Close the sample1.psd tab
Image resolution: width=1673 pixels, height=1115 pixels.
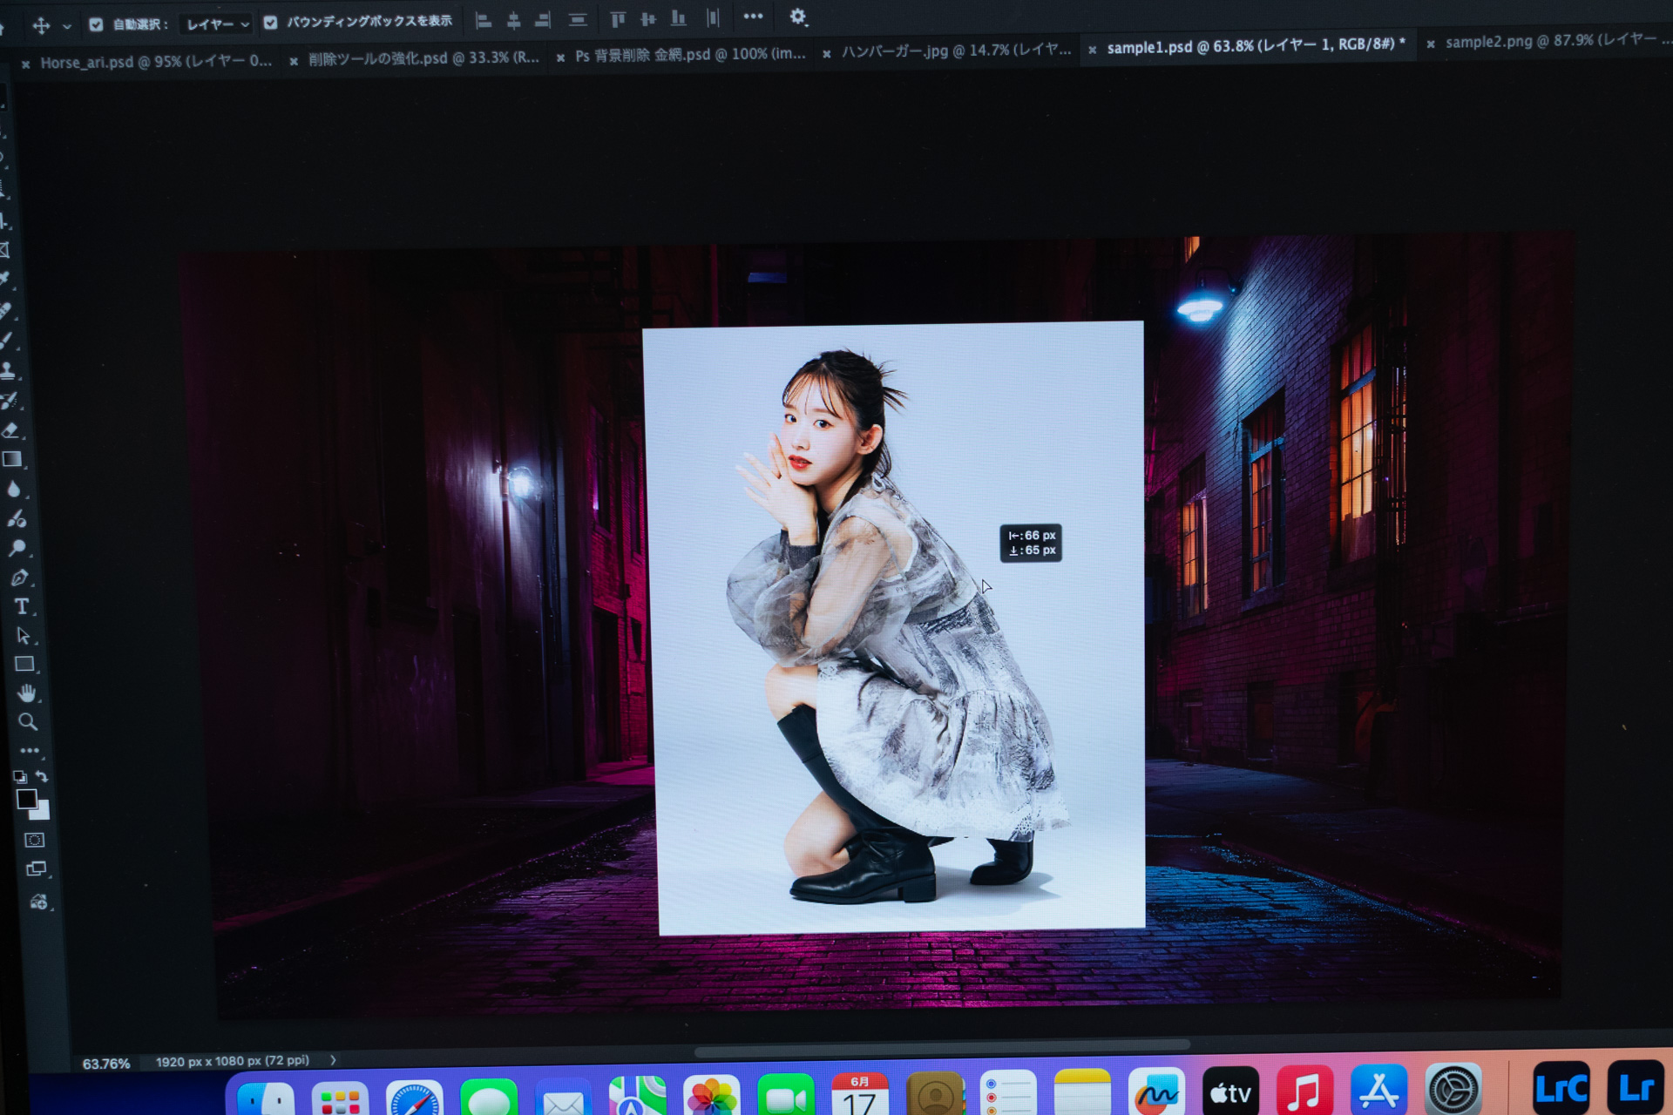tap(1092, 50)
